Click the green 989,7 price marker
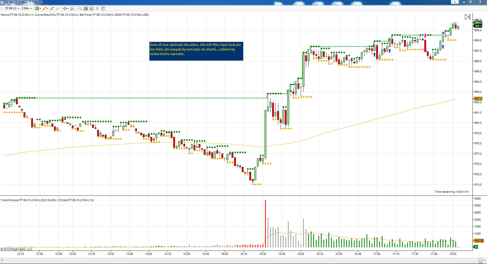The image size is (487, 264). click(478, 23)
